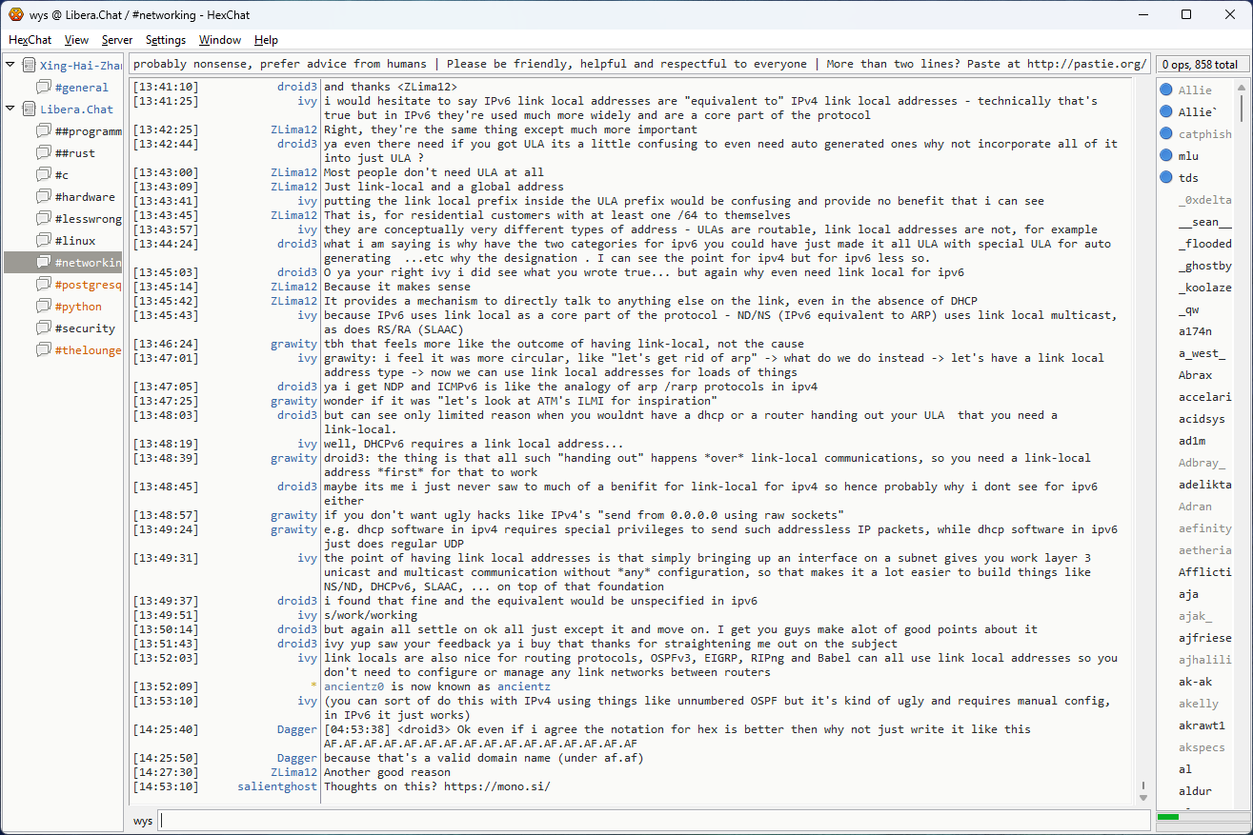Click the #hardware channel icon

[44, 196]
